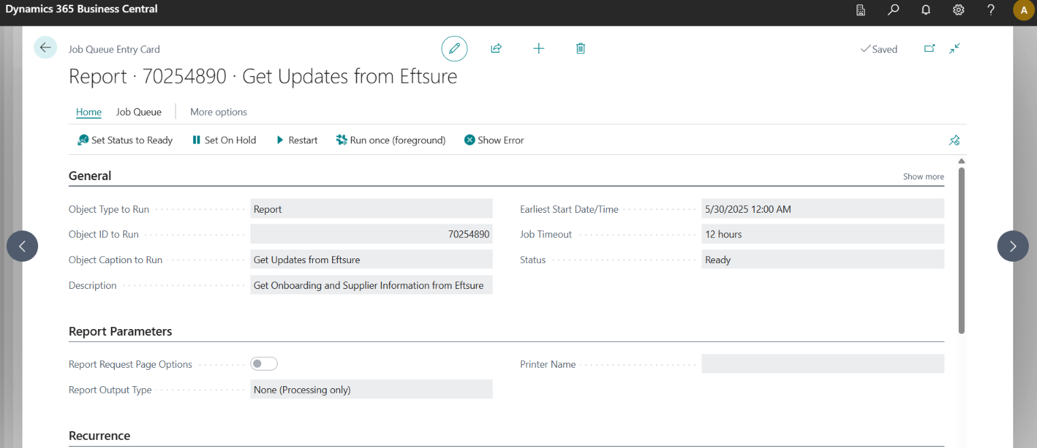Click the Saved status indicator
Image resolution: width=1037 pixels, height=448 pixels.
point(879,49)
